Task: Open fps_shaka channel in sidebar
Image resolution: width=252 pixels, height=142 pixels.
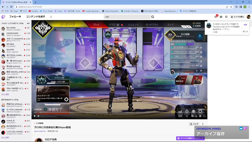Action: pyautogui.click(x=15, y=29)
